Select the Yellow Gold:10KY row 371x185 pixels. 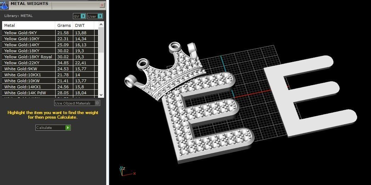[x=50, y=39]
